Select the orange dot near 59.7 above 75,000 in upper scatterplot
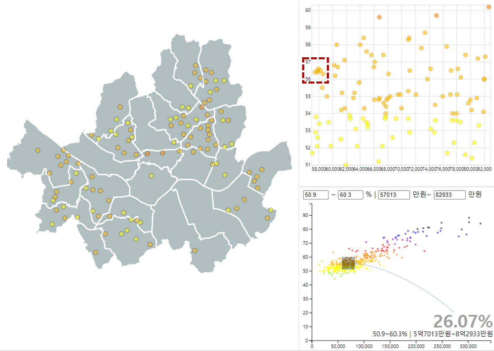The width and height of the screenshot is (494, 351). (x=436, y=15)
